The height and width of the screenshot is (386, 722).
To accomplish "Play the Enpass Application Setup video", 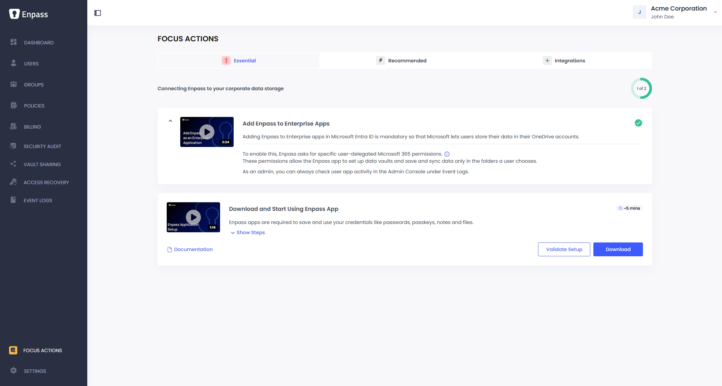I will click(x=193, y=217).
